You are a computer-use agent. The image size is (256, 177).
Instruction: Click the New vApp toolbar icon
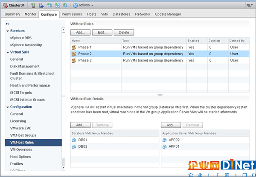[57, 6]
